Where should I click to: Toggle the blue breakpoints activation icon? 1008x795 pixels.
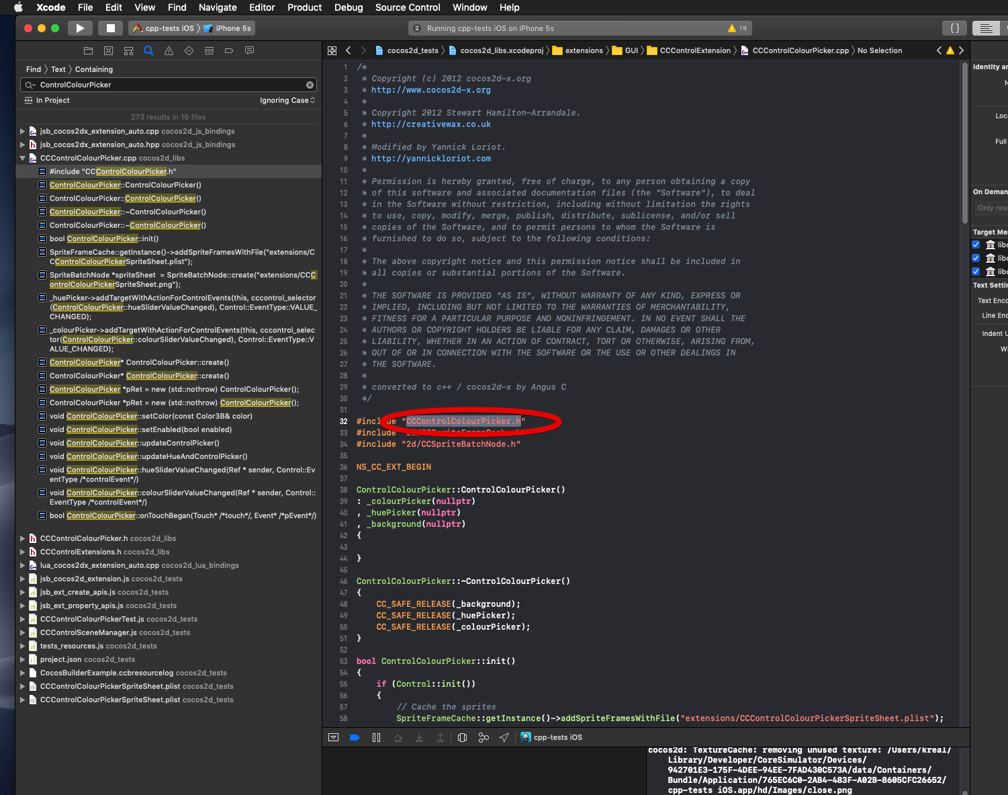355,737
